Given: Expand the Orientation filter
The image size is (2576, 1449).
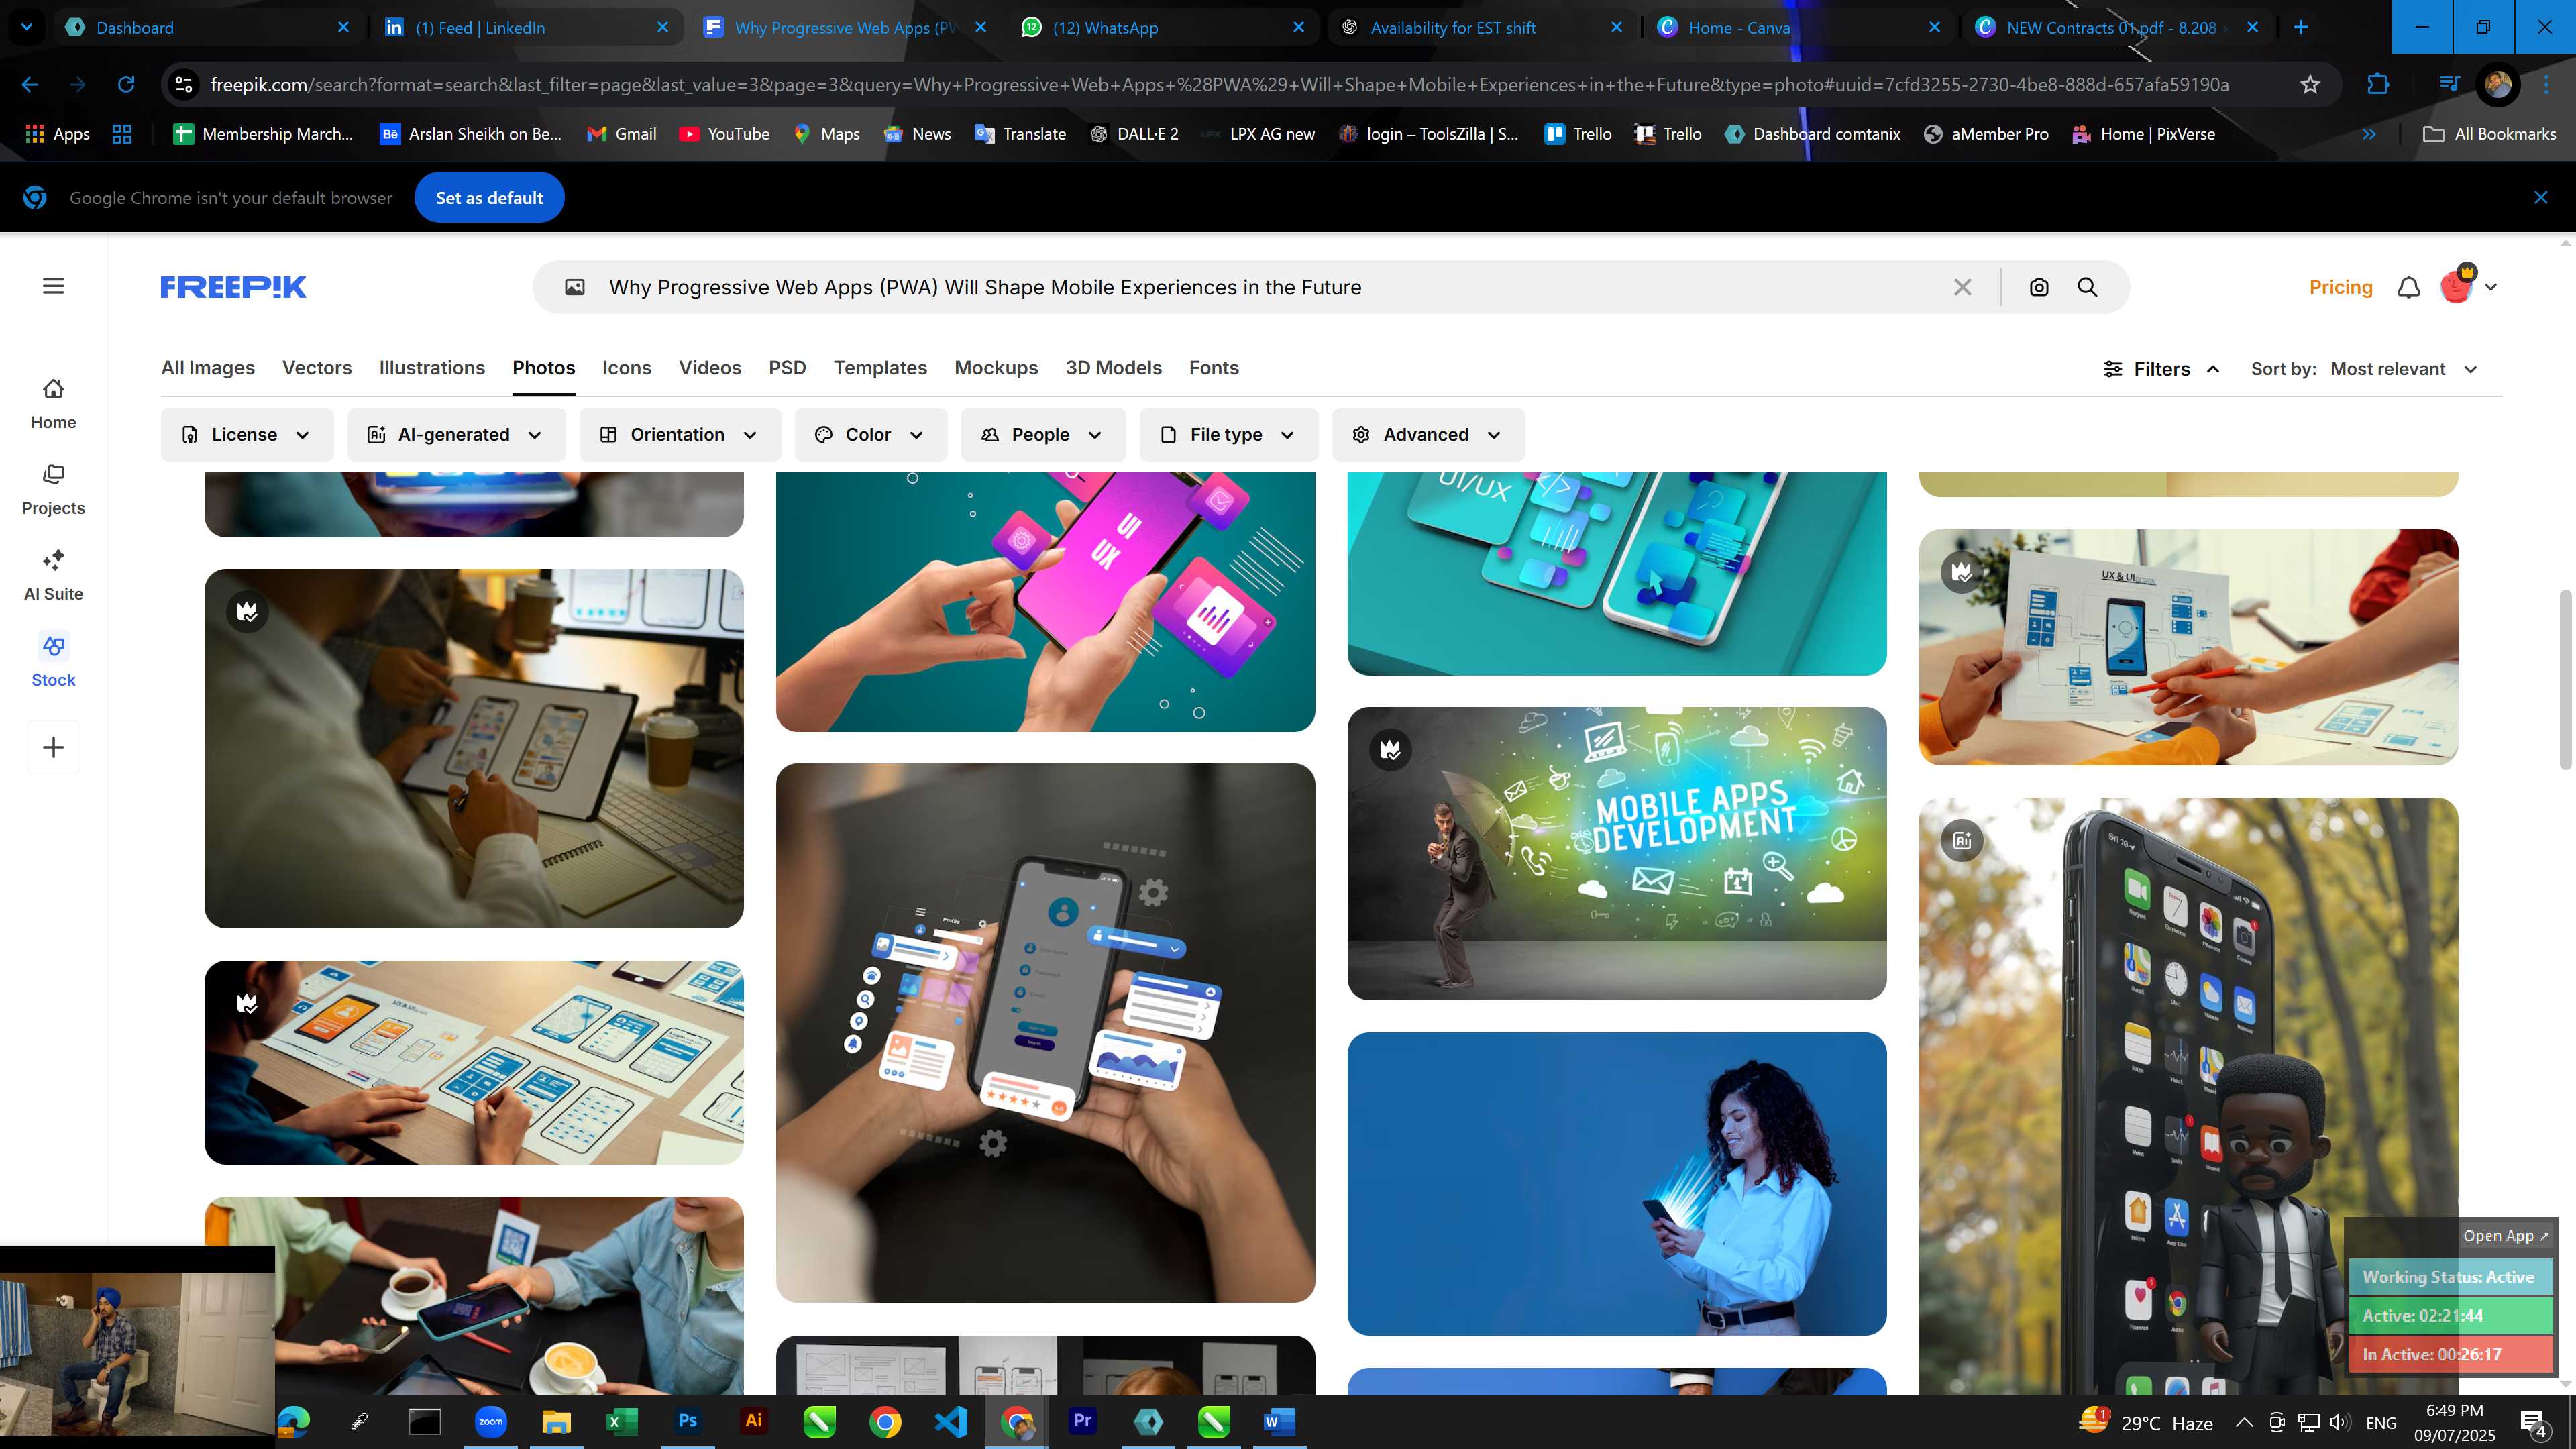Looking at the screenshot, I should 680,435.
